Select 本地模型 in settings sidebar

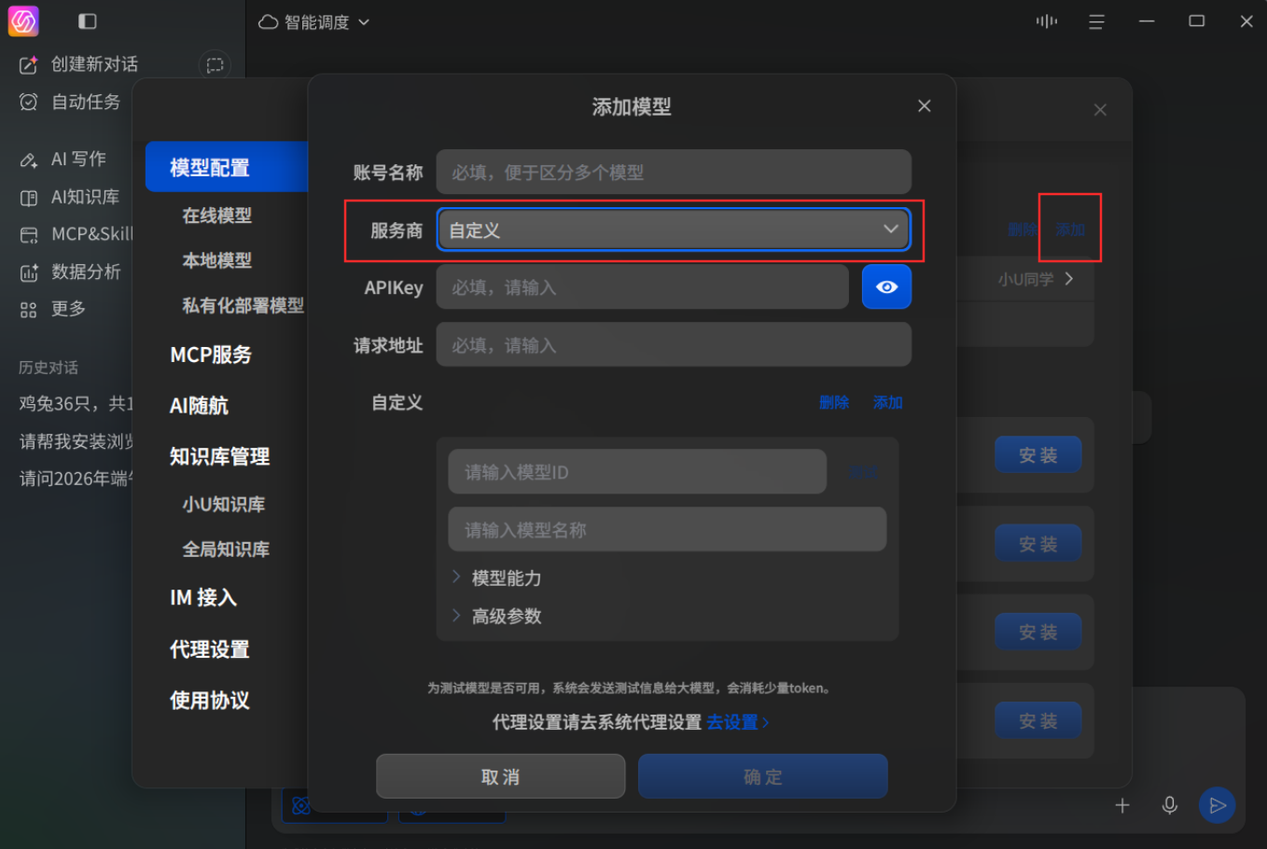coord(217,260)
